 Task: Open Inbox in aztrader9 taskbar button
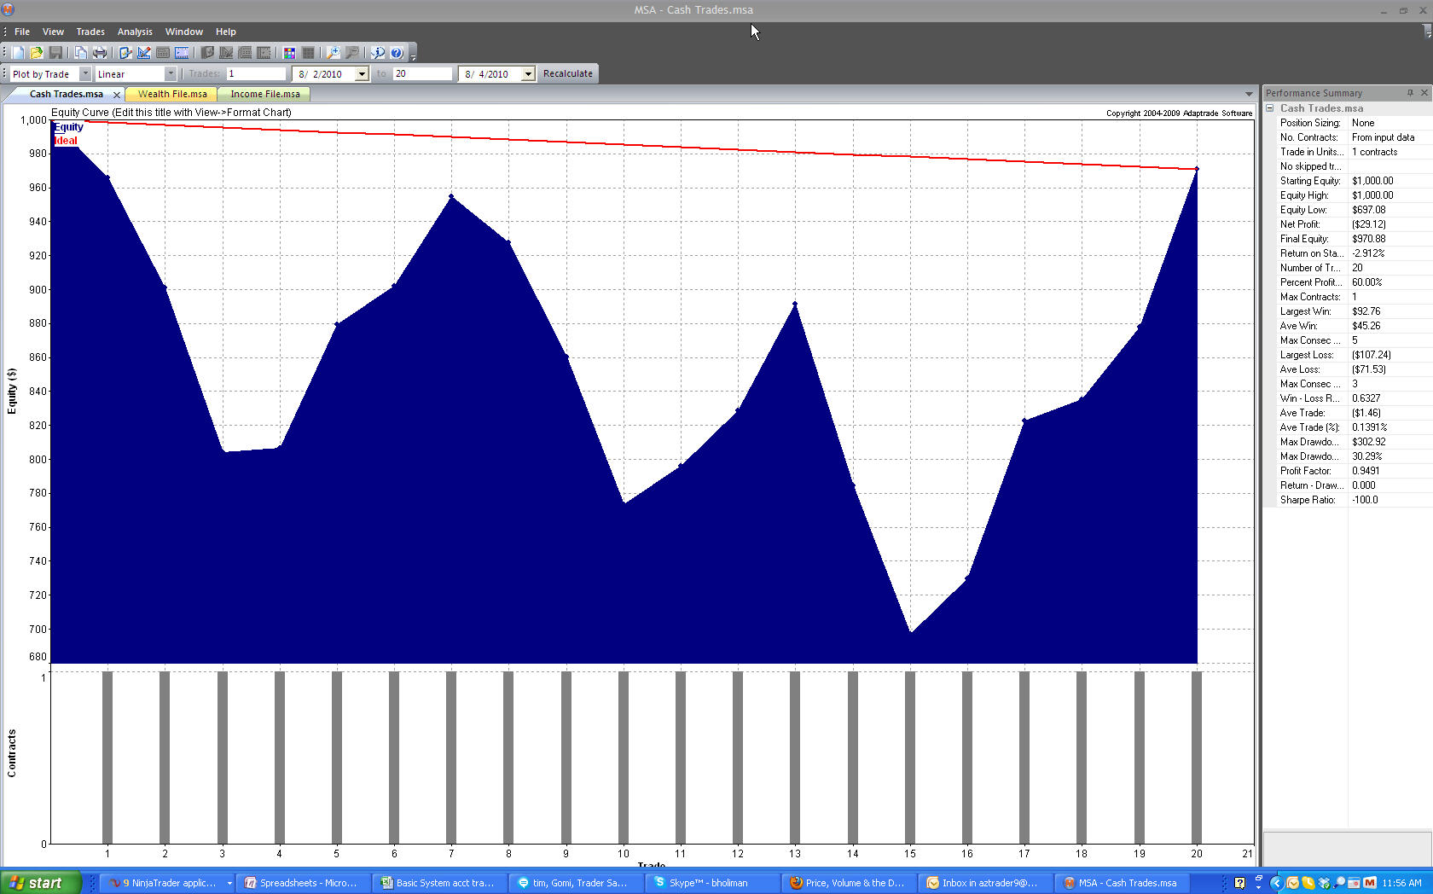click(984, 883)
